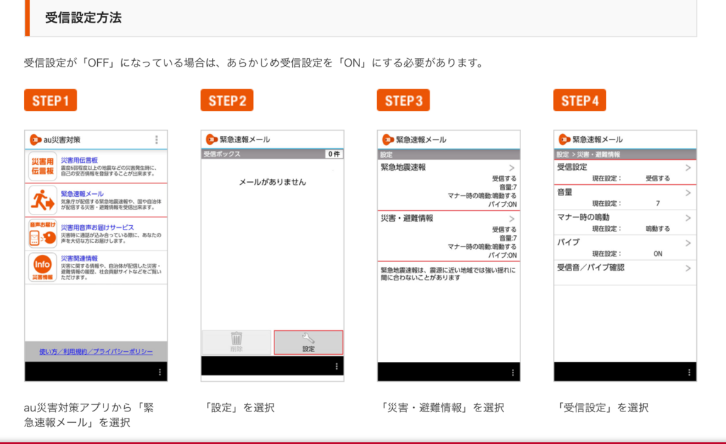Click the 緊急速報メール title text in STEP4
Viewport: 726px width, 444px height.
(x=597, y=140)
